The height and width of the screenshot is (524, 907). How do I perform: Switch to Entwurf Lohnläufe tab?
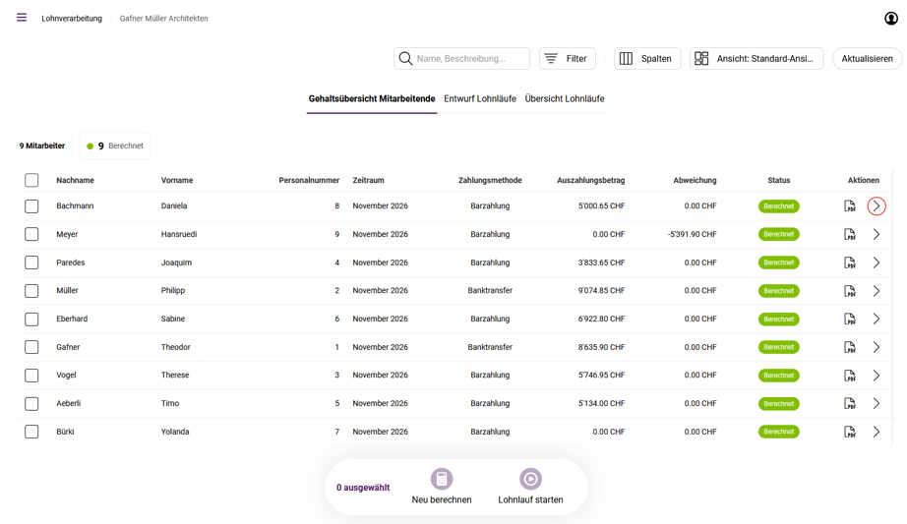[x=480, y=99]
